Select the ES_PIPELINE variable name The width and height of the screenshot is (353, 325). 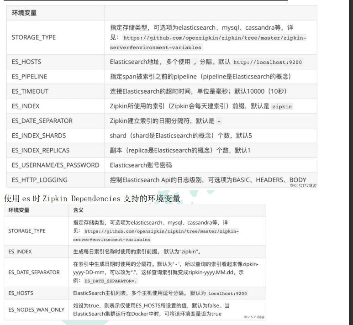(30, 77)
